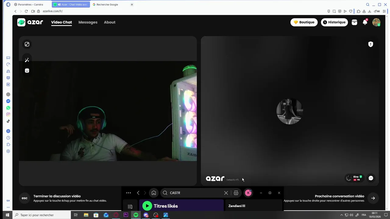Reload the Azar page
Viewport: 390px width, 219px height.
point(26,11)
